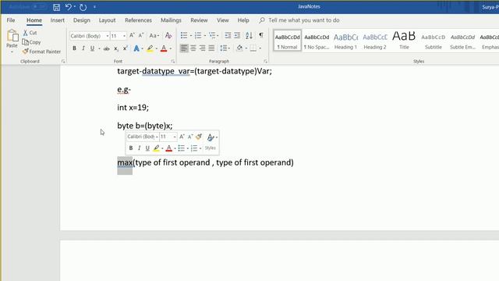Apply red font color in the ribbon
The width and height of the screenshot is (499, 281).
(x=164, y=48)
